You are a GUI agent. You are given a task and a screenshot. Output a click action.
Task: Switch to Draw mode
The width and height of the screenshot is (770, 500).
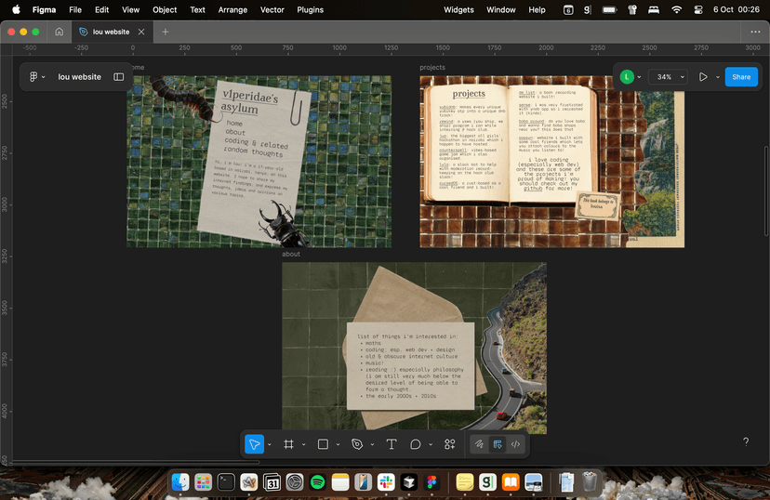(480, 444)
